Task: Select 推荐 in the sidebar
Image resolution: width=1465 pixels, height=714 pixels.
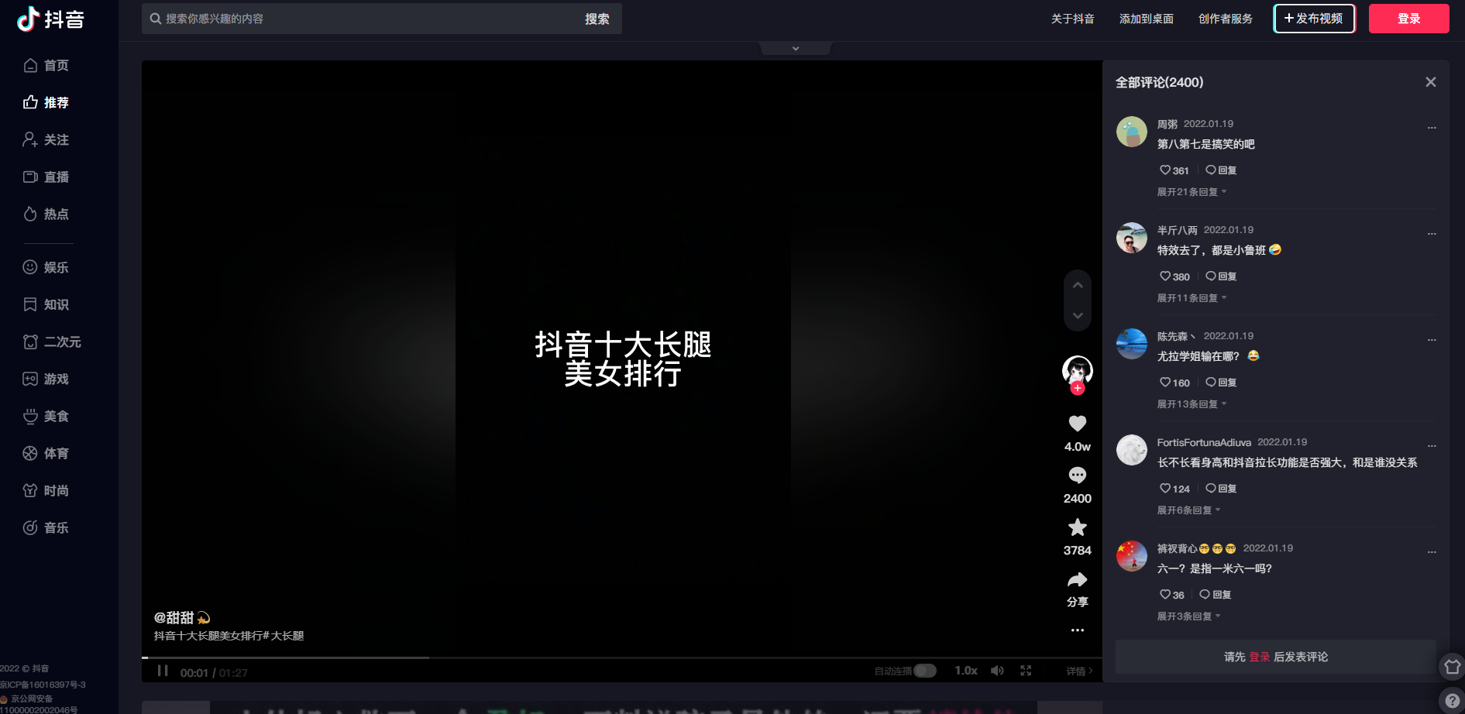Action: [46, 103]
